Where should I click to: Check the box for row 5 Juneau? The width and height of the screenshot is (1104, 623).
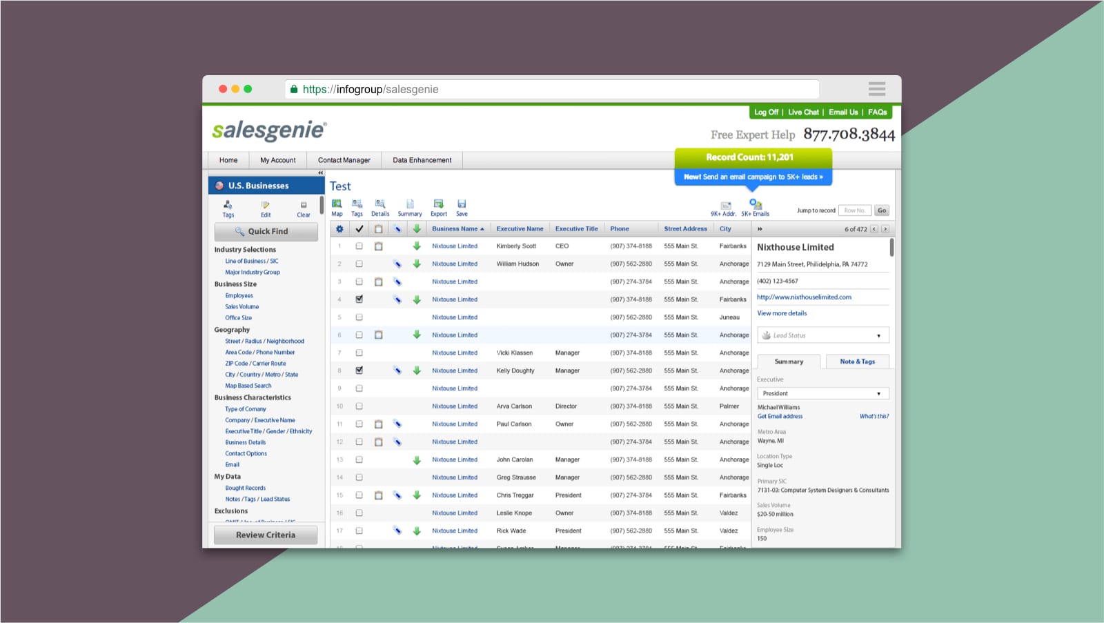[359, 317]
